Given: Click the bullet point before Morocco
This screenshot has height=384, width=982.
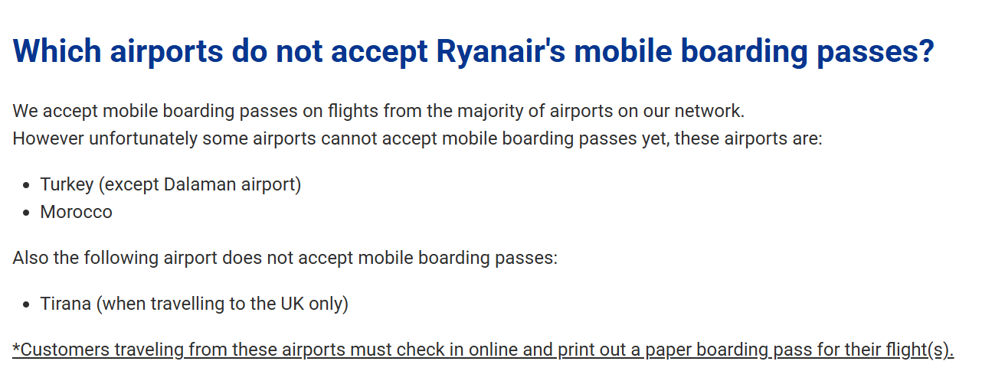Looking at the screenshot, I should tap(27, 213).
